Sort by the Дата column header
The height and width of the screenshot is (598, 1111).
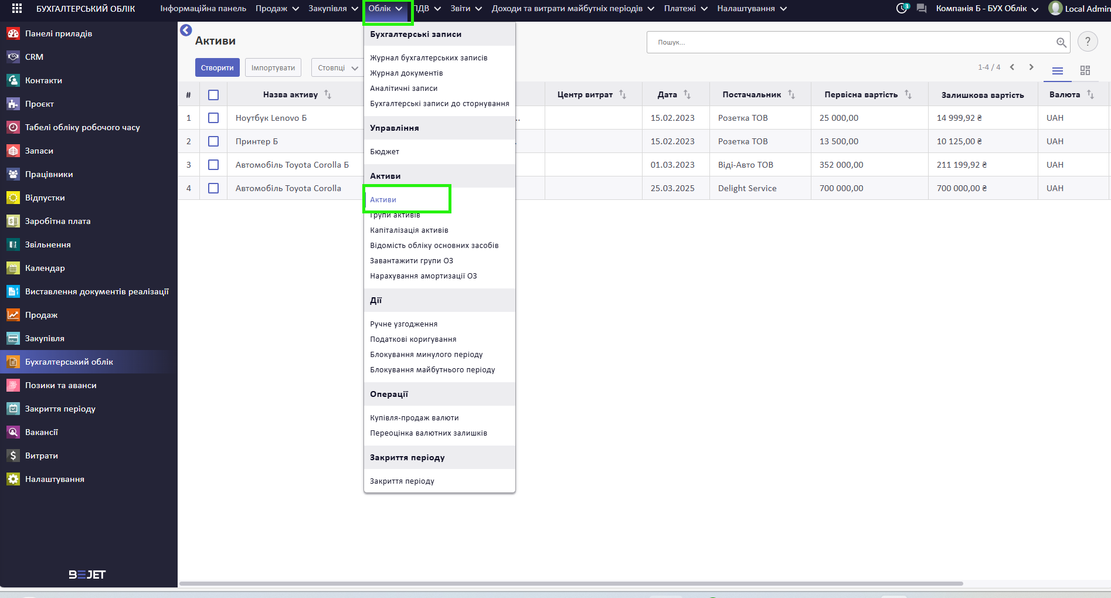click(x=674, y=94)
